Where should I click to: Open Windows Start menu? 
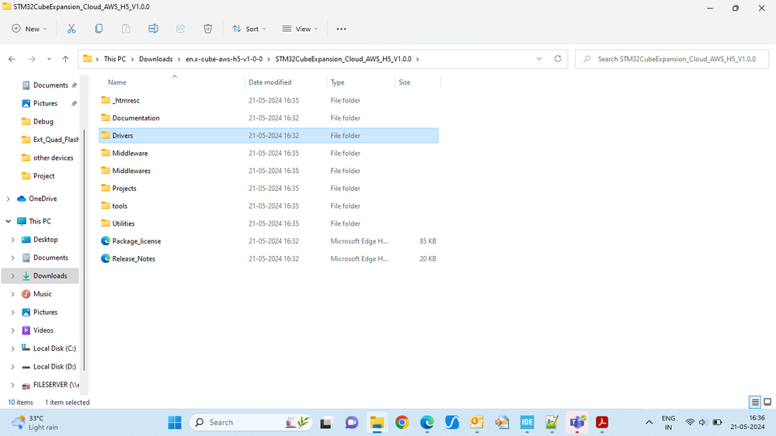pos(175,422)
